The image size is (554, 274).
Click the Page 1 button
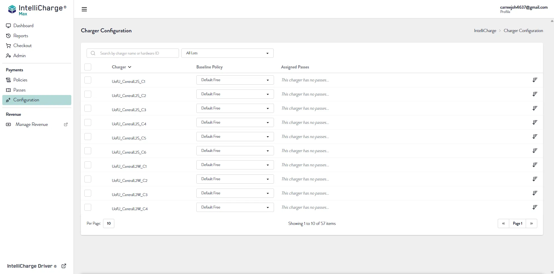pyautogui.click(x=517, y=223)
